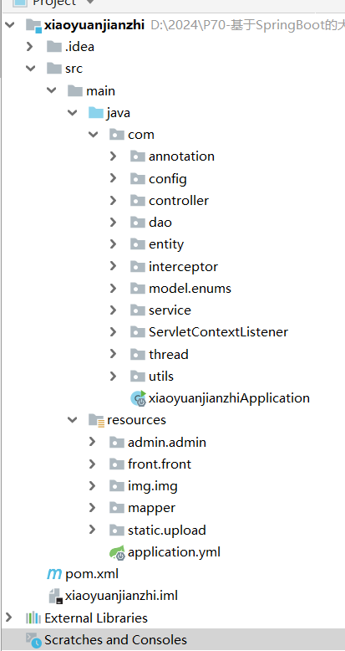The width and height of the screenshot is (345, 651).
Task: Click the resources folder icon
Action: (96, 420)
